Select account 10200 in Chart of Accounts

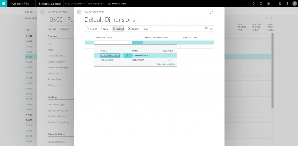29,52
